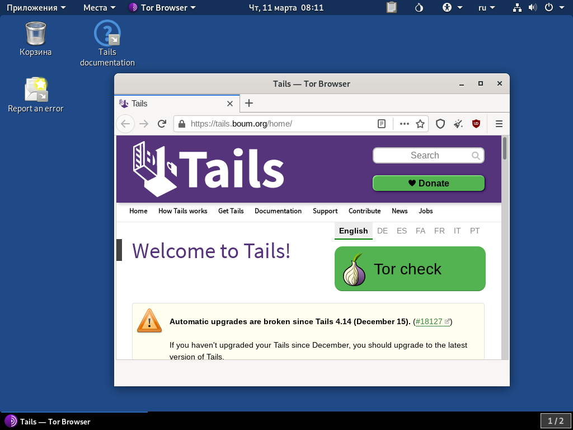The height and width of the screenshot is (430, 573).
Task: Open issue link #18127
Action: pyautogui.click(x=433, y=321)
